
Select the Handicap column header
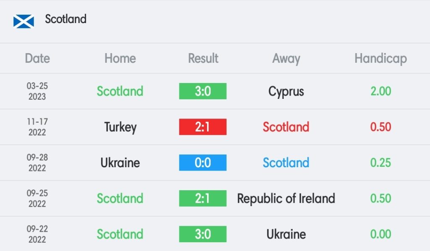click(380, 59)
